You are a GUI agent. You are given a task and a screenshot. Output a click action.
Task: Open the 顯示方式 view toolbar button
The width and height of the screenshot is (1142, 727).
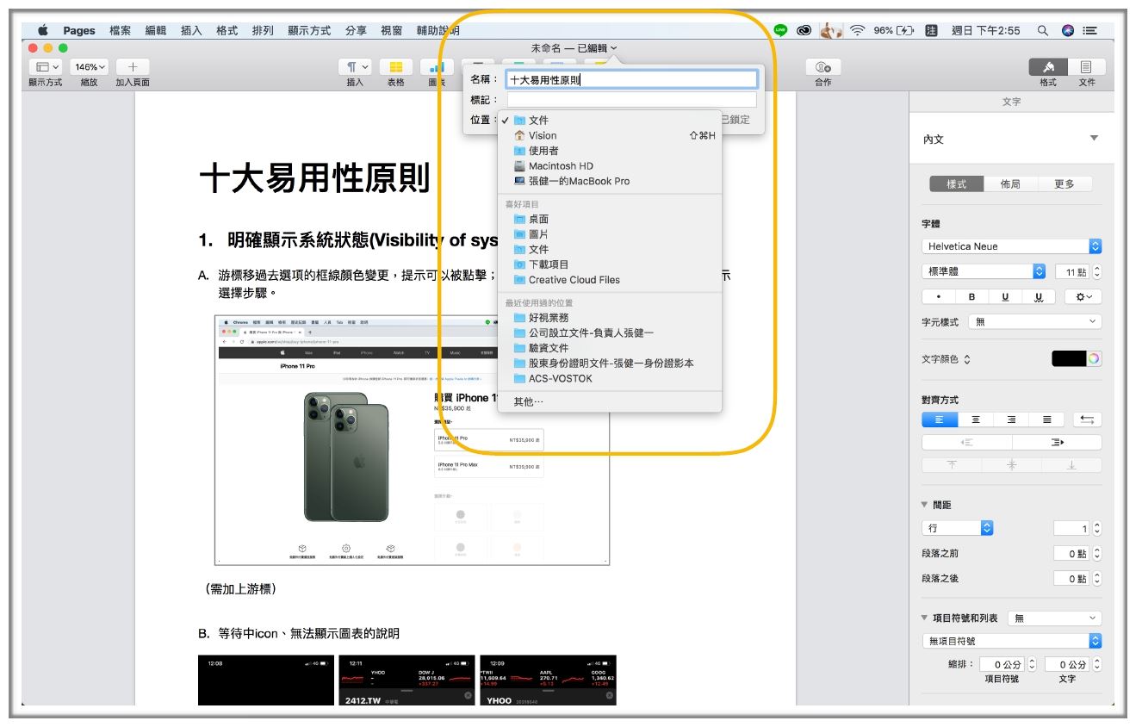(46, 67)
